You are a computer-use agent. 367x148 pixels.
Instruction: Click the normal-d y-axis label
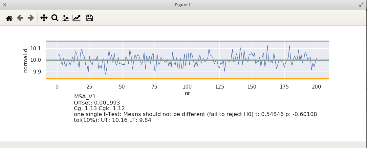point(26,60)
